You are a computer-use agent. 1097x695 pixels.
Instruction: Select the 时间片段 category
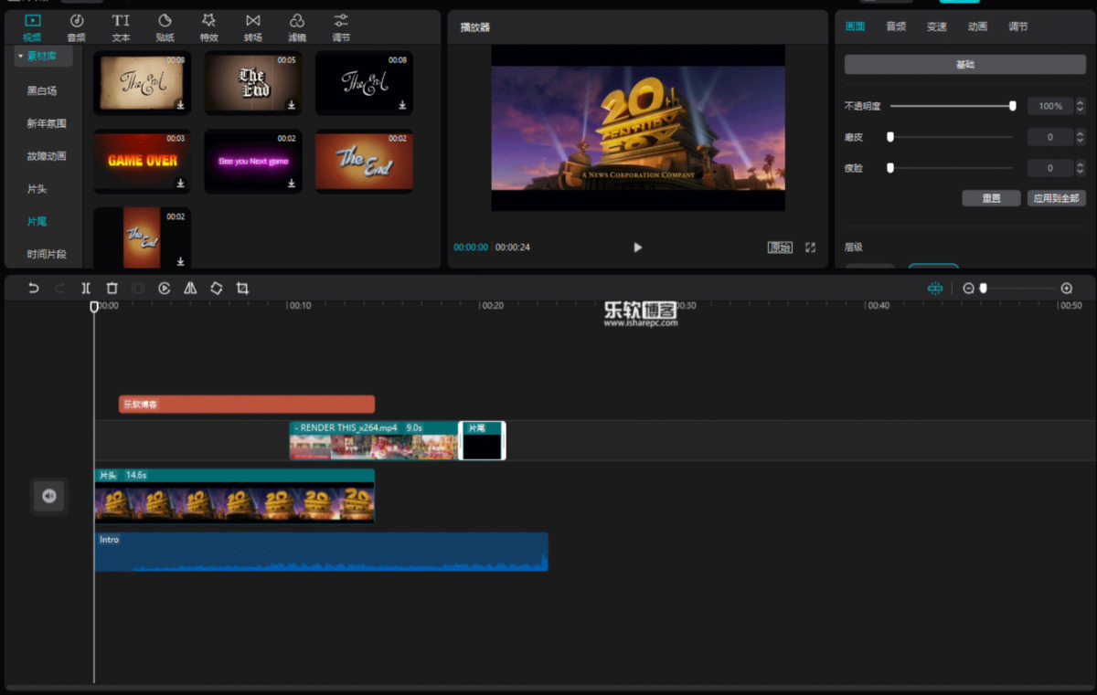pos(47,255)
